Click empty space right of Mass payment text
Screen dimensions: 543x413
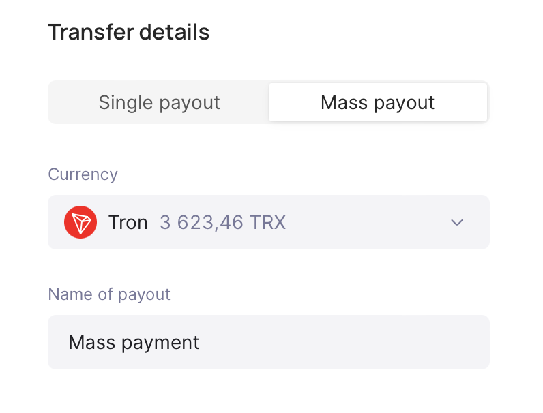[x=341, y=342]
